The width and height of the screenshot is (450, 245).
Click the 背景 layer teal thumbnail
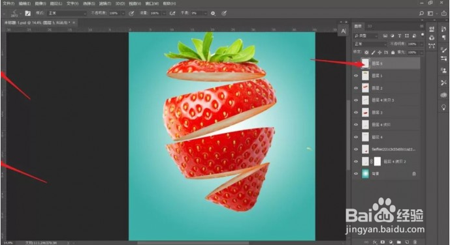[365, 174]
